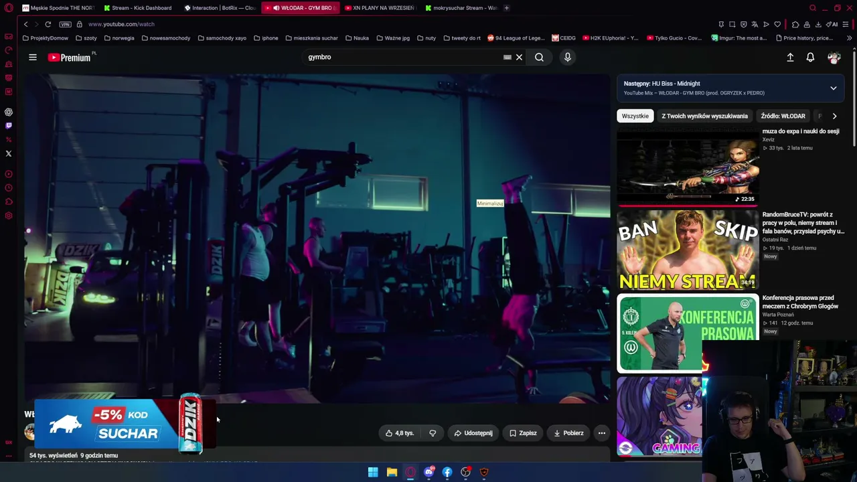Reload the current page
857x482 pixels.
(x=48, y=24)
